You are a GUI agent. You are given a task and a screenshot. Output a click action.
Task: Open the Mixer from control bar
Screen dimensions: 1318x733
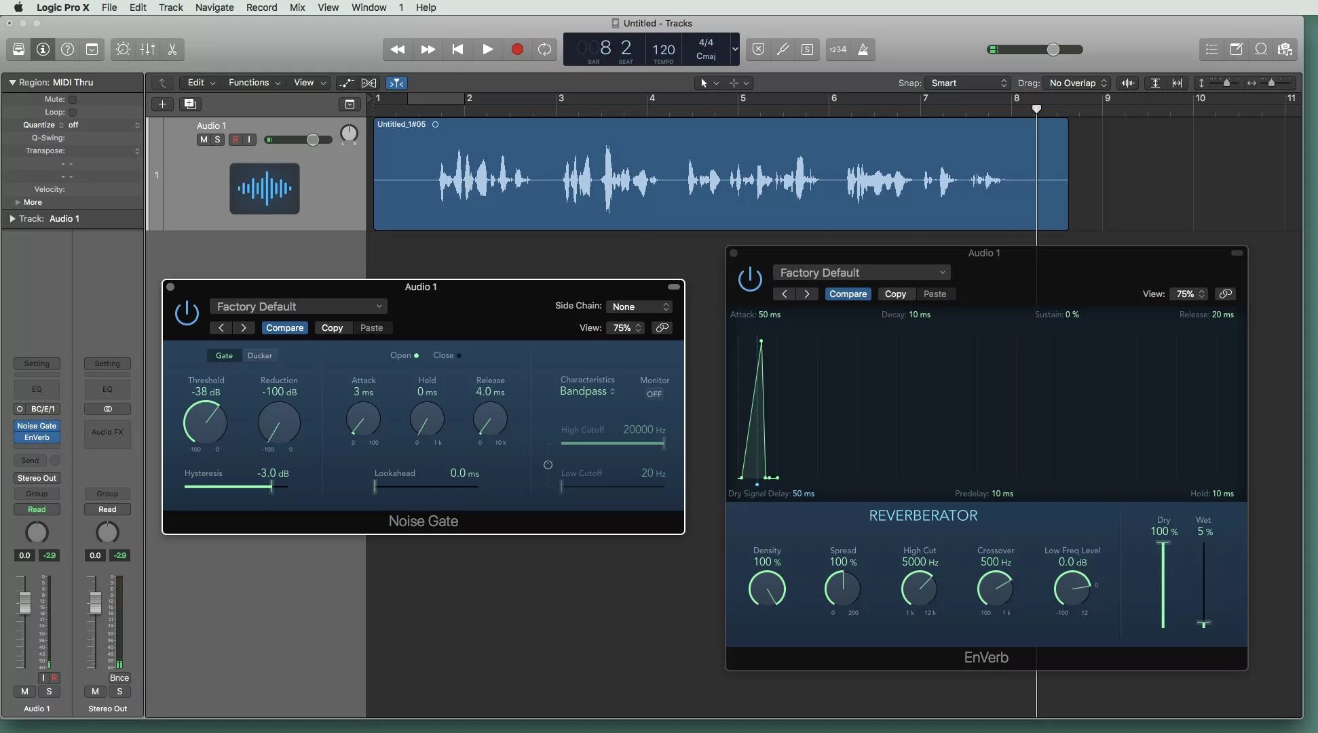147,49
